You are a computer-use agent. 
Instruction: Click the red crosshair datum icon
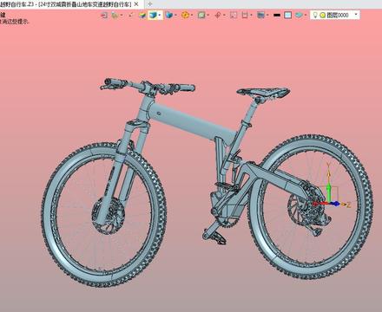[x=218, y=15]
